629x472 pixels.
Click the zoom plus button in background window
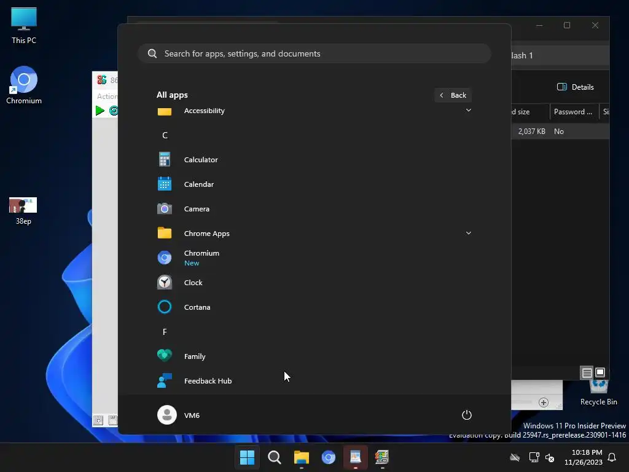click(544, 402)
